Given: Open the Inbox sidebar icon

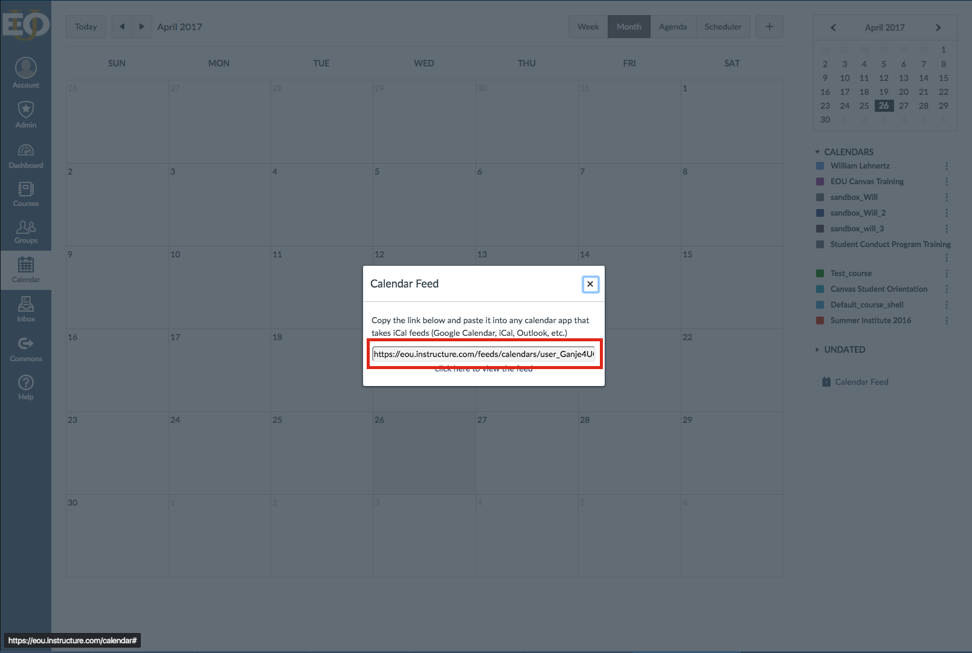Looking at the screenshot, I should 25,309.
